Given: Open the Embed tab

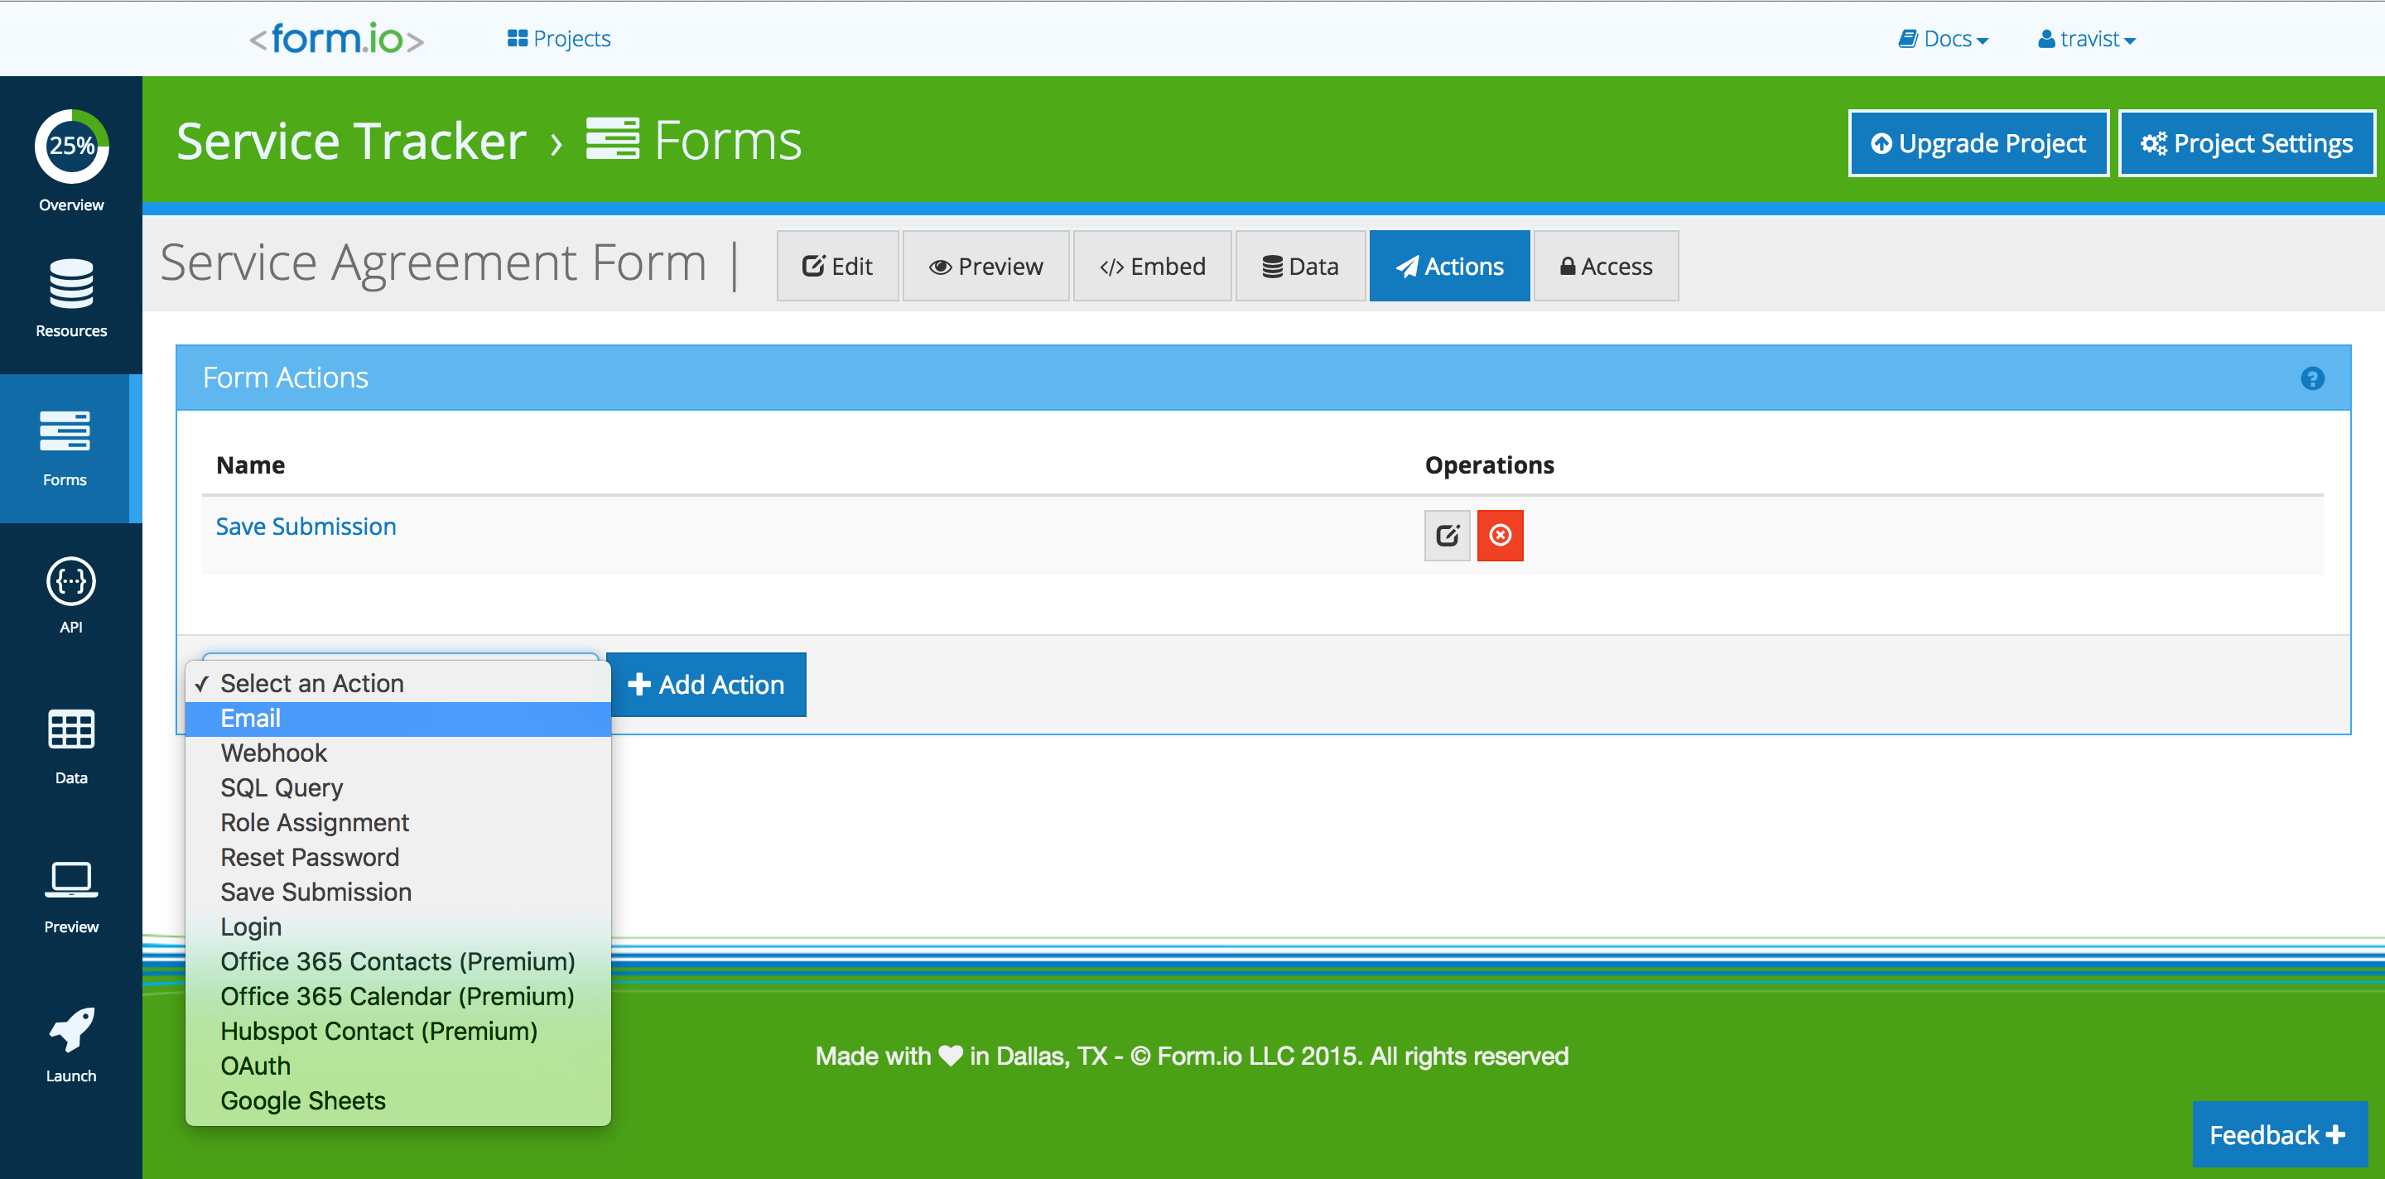Looking at the screenshot, I should coord(1152,267).
